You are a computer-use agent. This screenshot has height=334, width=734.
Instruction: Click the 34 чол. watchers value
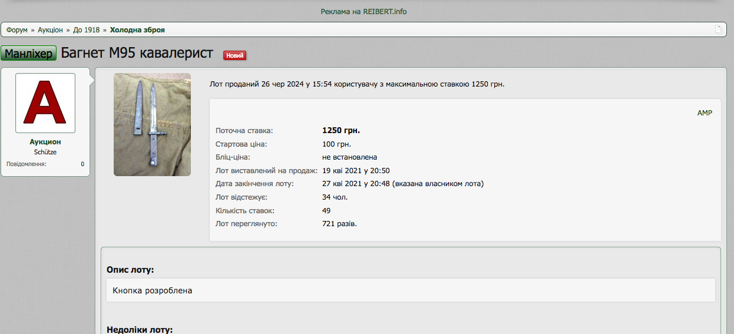click(x=335, y=197)
